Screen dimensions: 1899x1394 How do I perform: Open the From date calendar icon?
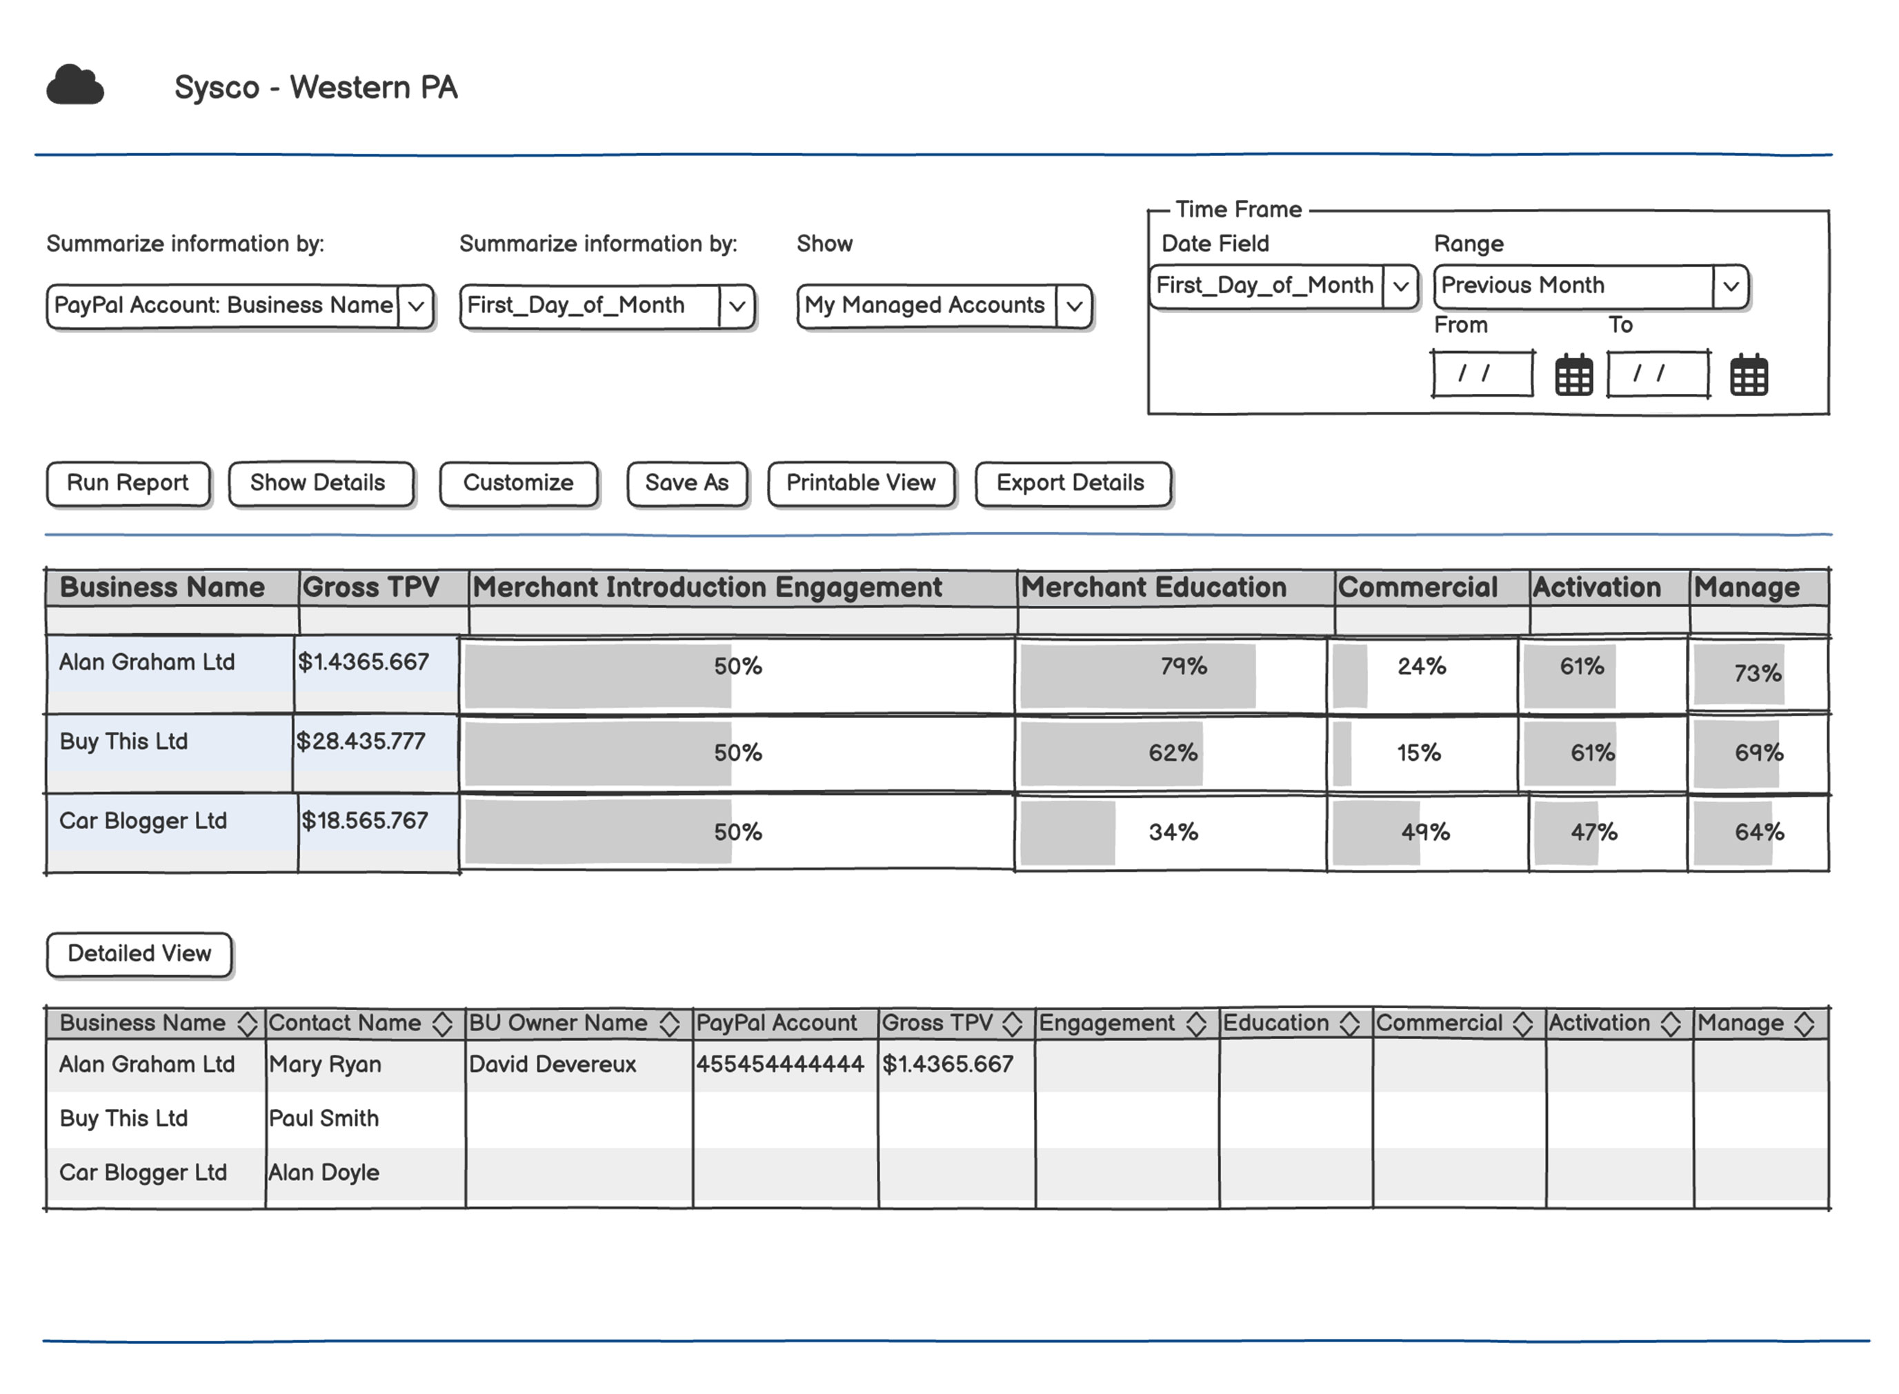click(x=1573, y=375)
